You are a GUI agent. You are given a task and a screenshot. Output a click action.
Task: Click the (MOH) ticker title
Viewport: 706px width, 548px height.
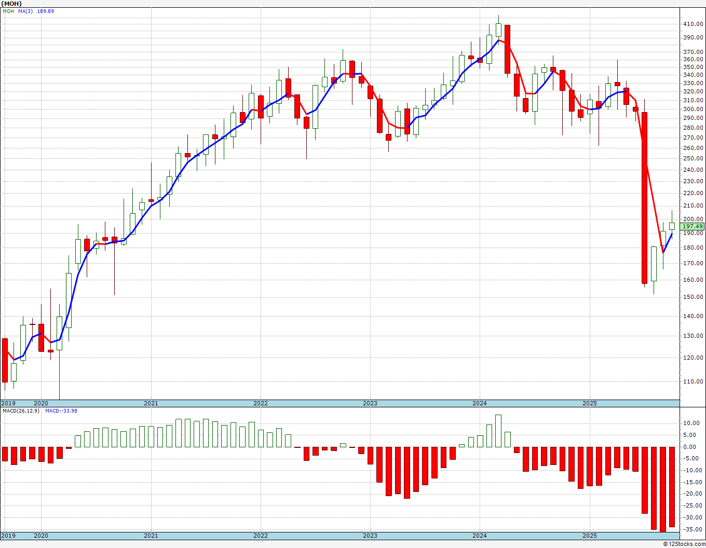point(11,3)
